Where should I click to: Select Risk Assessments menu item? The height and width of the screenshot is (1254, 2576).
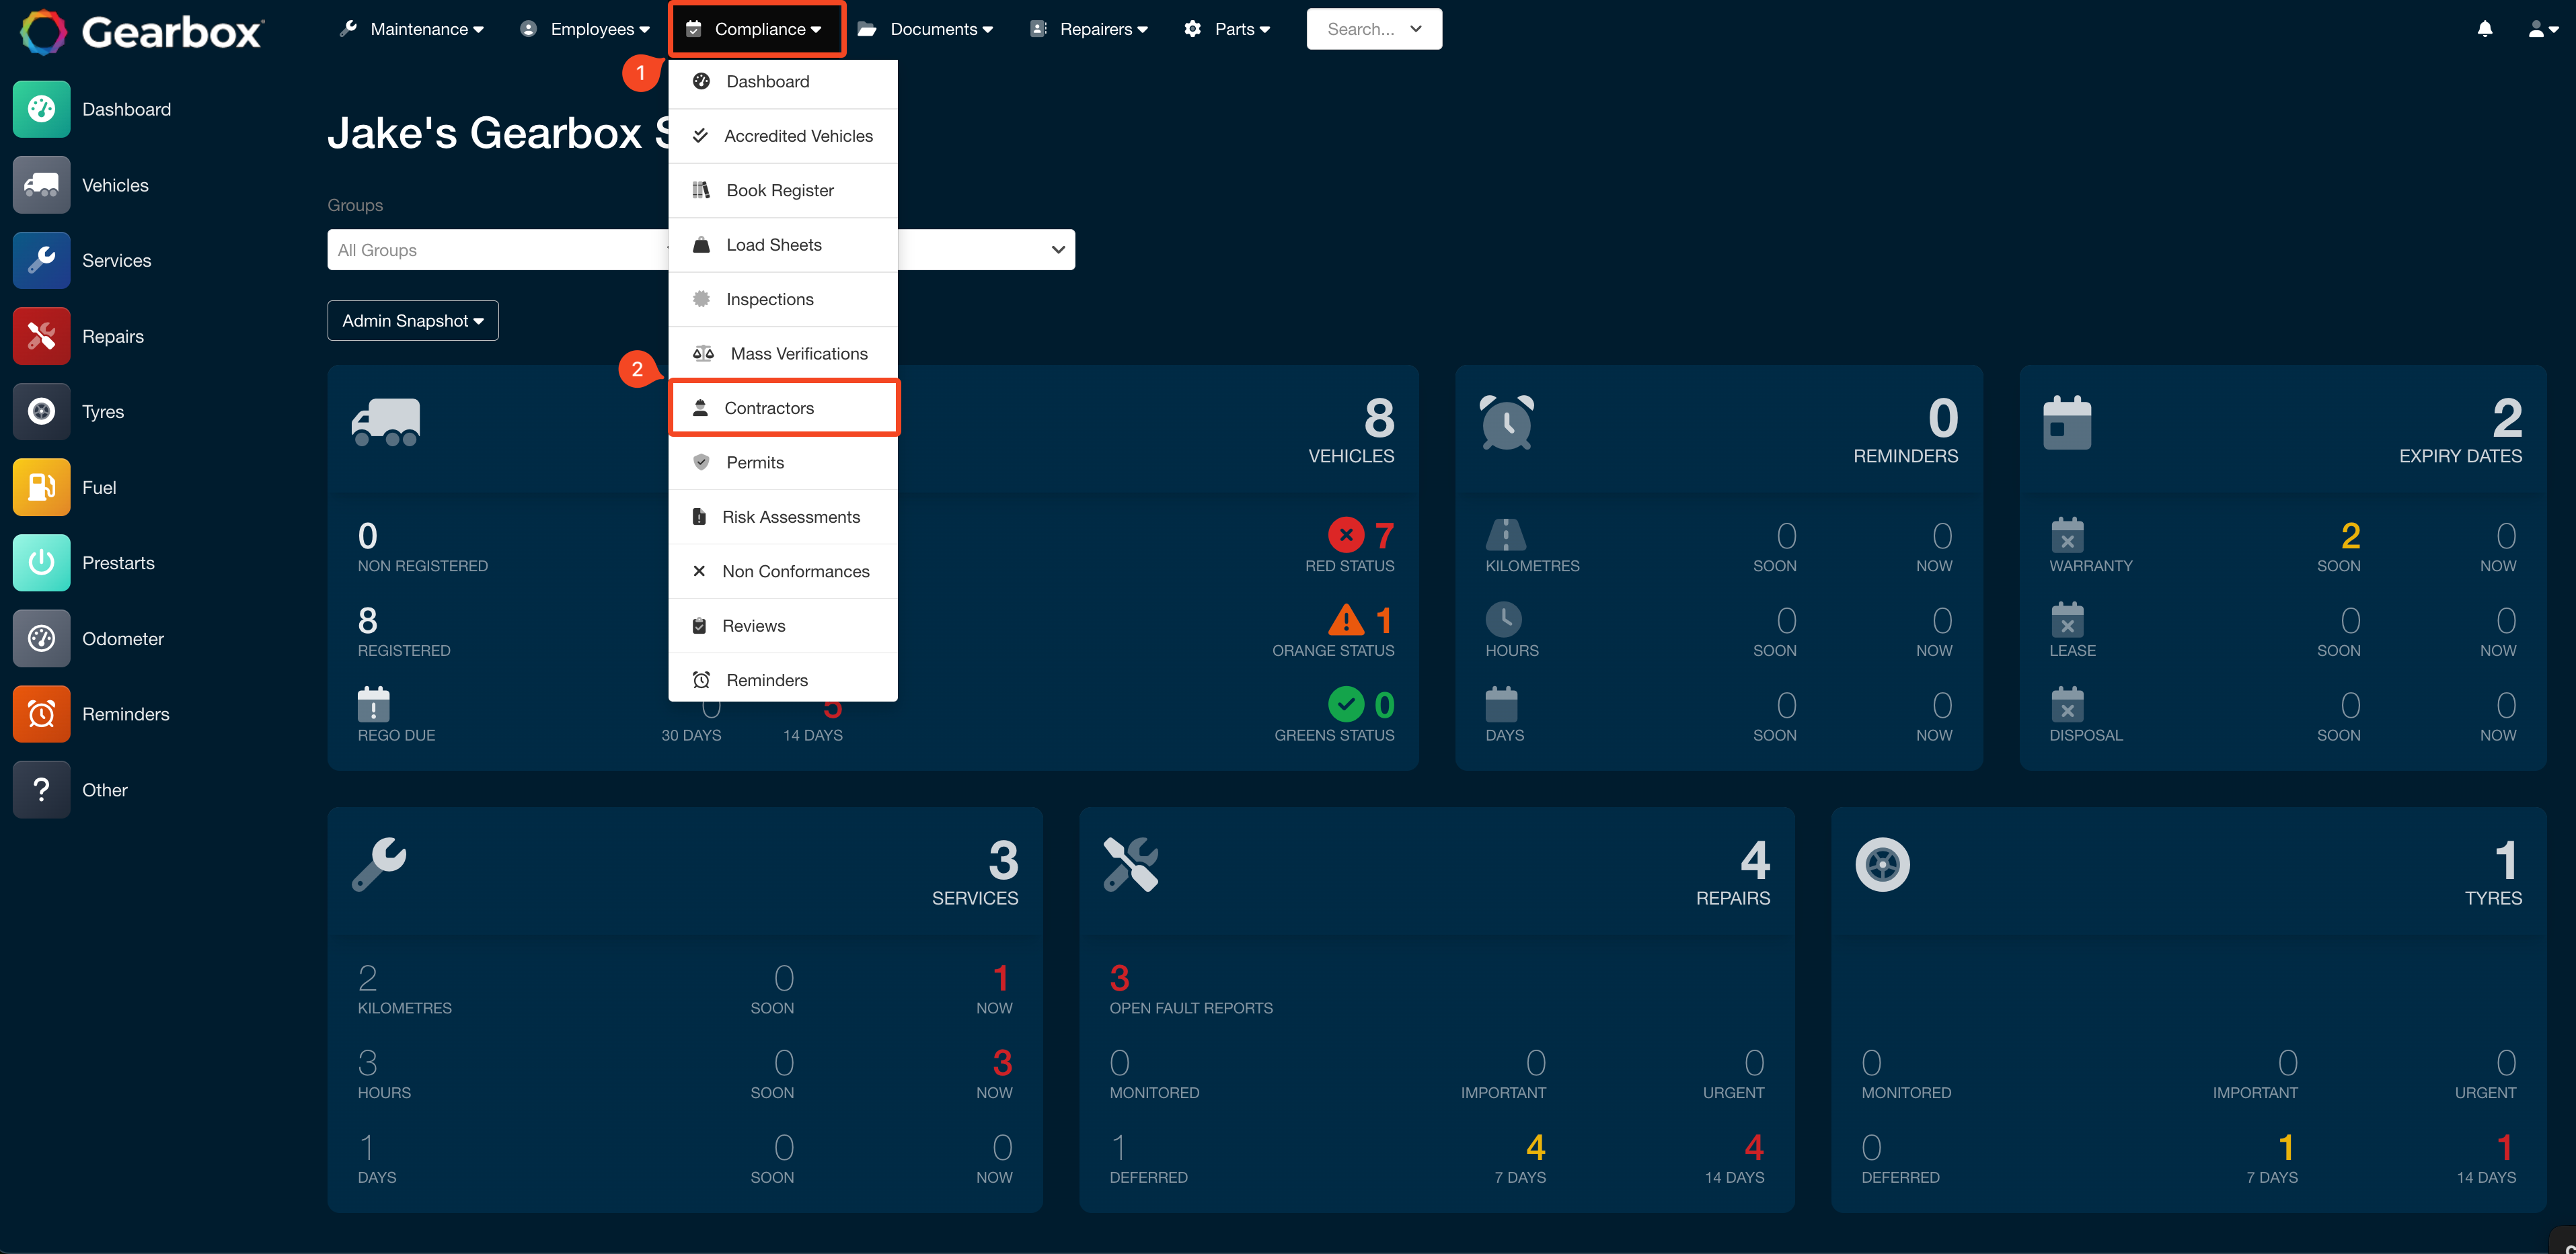783,517
